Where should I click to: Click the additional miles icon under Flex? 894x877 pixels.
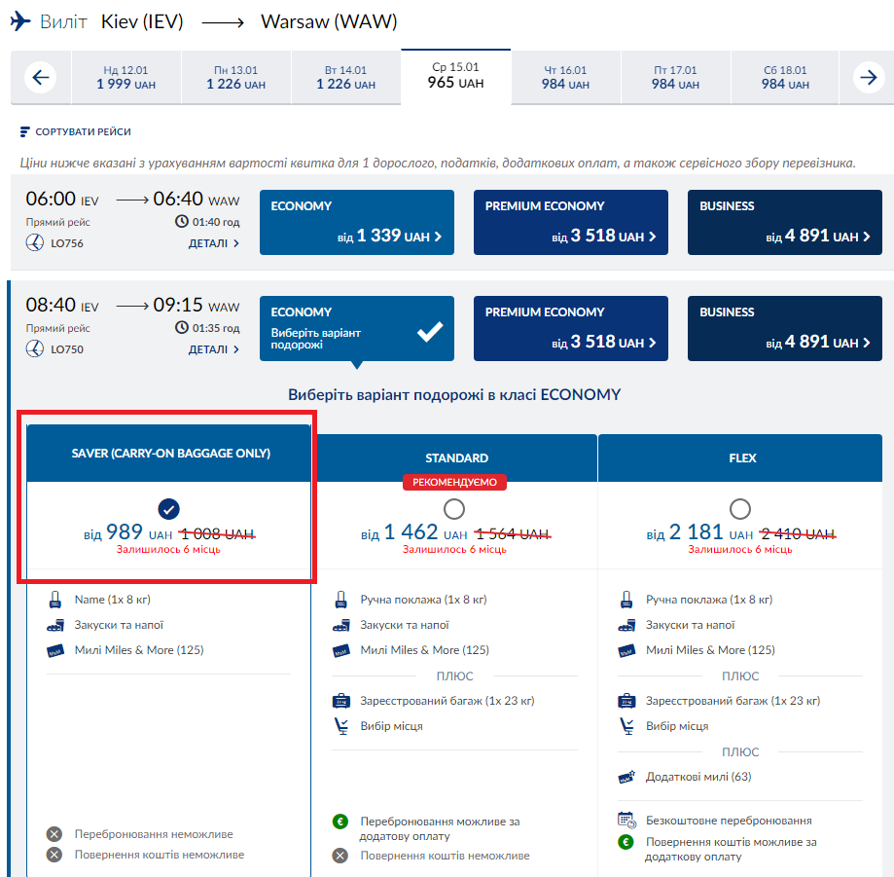(x=626, y=777)
